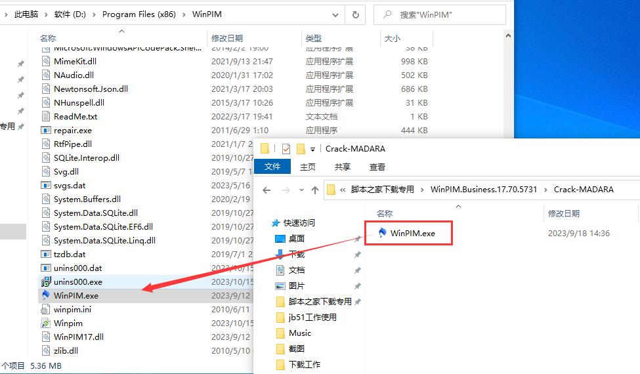This screenshot has width=640, height=374.
Task: Click the tzdb.dat file icon
Action: tap(46, 254)
